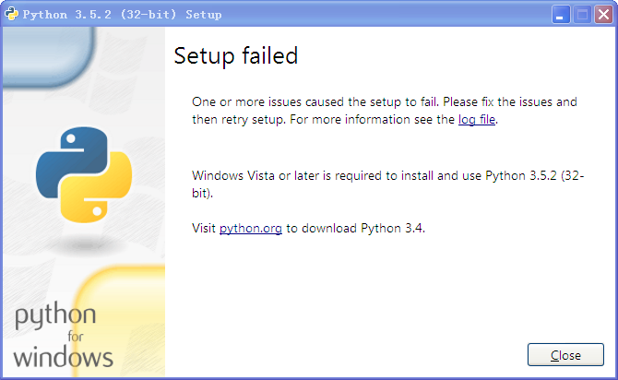Open the log file link
618x380 pixels.
(477, 119)
